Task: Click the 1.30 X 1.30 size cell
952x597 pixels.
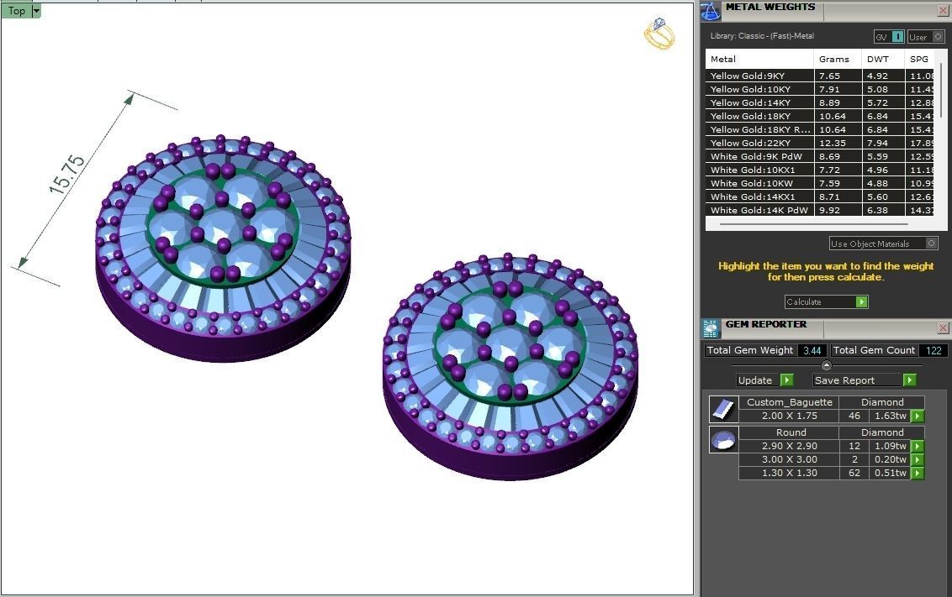Action: coord(790,473)
